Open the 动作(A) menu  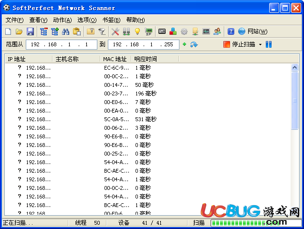pyautogui.click(x=63, y=20)
